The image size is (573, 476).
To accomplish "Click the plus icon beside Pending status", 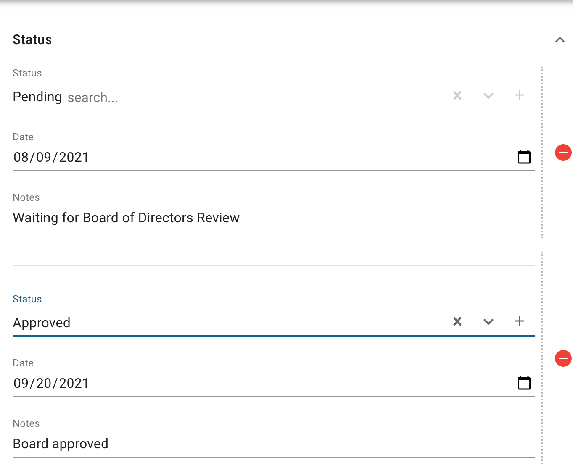I will [520, 95].
